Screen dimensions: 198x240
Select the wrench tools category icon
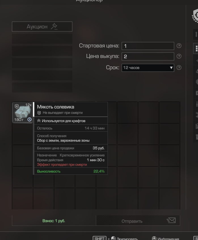point(197,115)
